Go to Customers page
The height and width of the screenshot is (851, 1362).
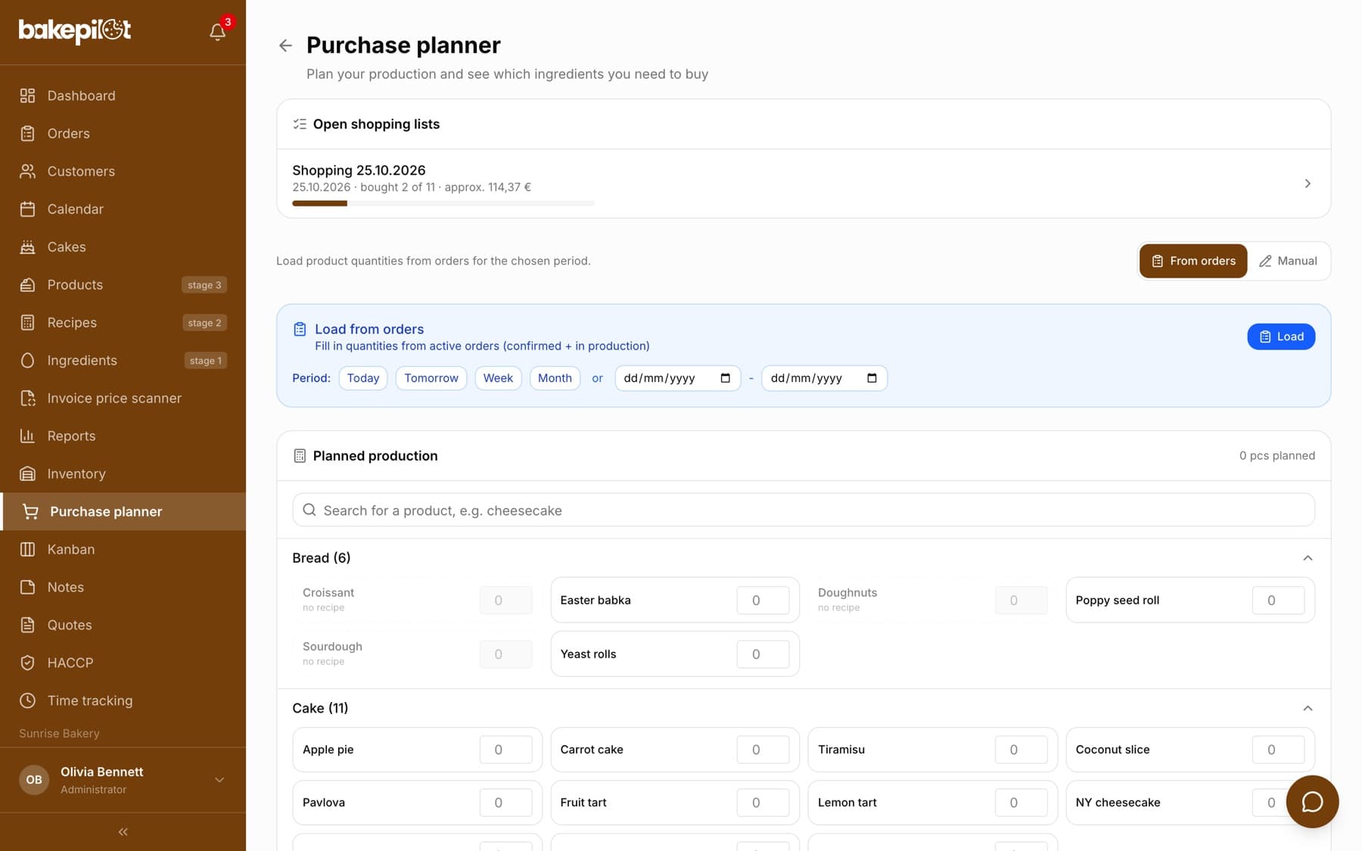pos(123,171)
